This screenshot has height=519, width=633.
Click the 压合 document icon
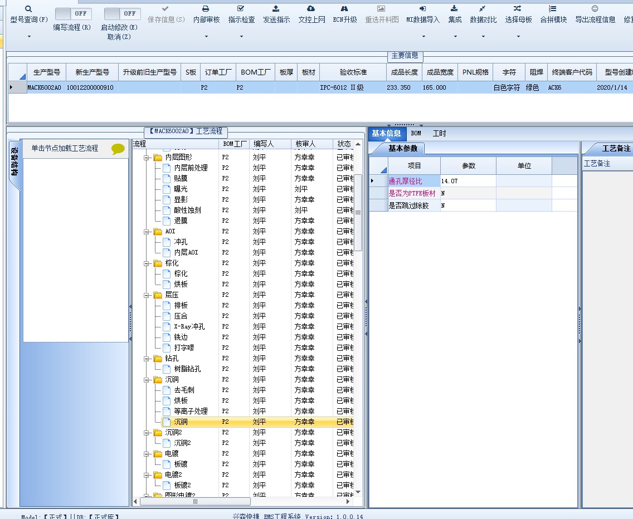167,316
